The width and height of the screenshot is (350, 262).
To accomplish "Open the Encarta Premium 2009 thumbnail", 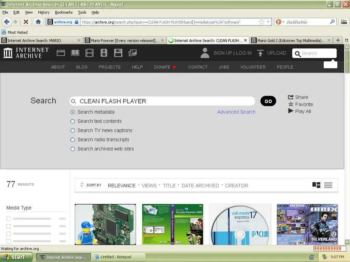I will (173, 224).
